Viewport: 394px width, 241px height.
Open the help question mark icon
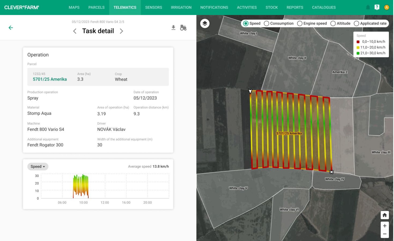point(377,7)
